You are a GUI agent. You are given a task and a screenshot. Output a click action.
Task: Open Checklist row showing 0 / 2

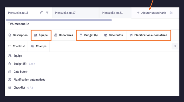pyautogui.click(x=21, y=88)
